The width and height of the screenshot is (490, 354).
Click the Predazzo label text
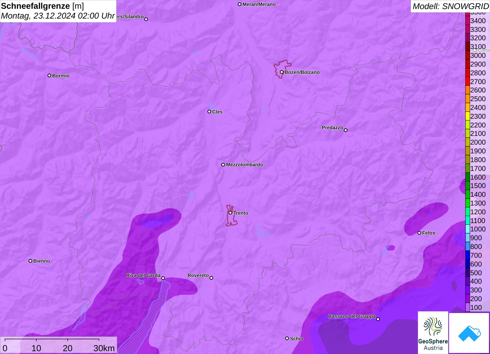click(x=332, y=127)
